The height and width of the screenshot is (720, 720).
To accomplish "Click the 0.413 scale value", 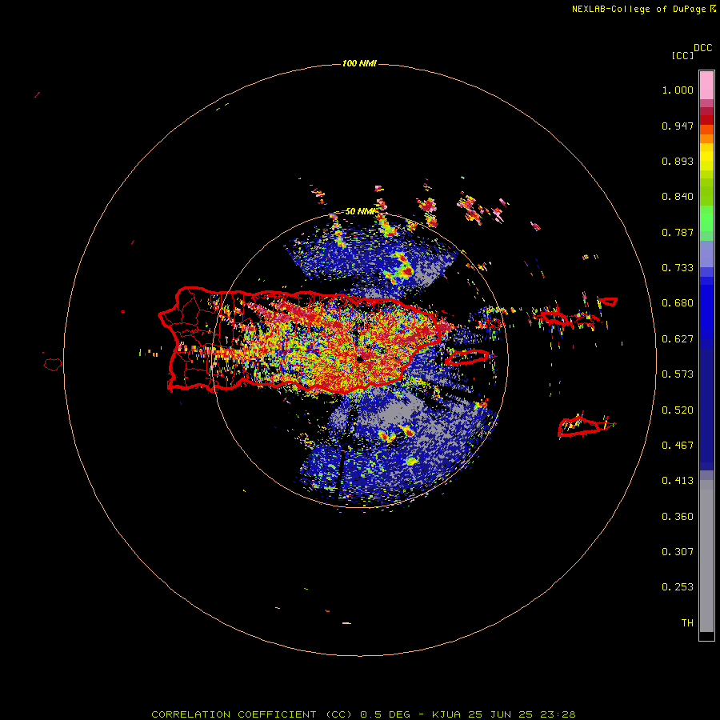I will (x=678, y=481).
